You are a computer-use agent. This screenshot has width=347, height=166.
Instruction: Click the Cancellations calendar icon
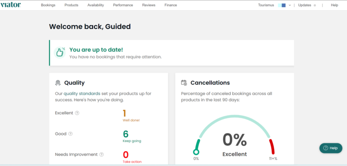[184, 83]
